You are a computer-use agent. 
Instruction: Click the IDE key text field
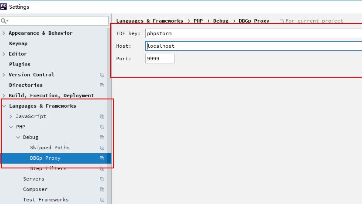[252, 33]
